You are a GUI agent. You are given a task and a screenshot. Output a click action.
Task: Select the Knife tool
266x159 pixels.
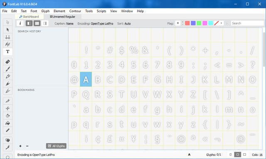(x=7, y=101)
